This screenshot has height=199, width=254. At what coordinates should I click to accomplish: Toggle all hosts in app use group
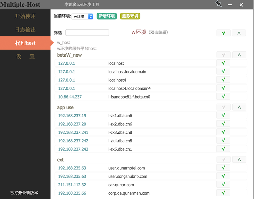pos(224,107)
